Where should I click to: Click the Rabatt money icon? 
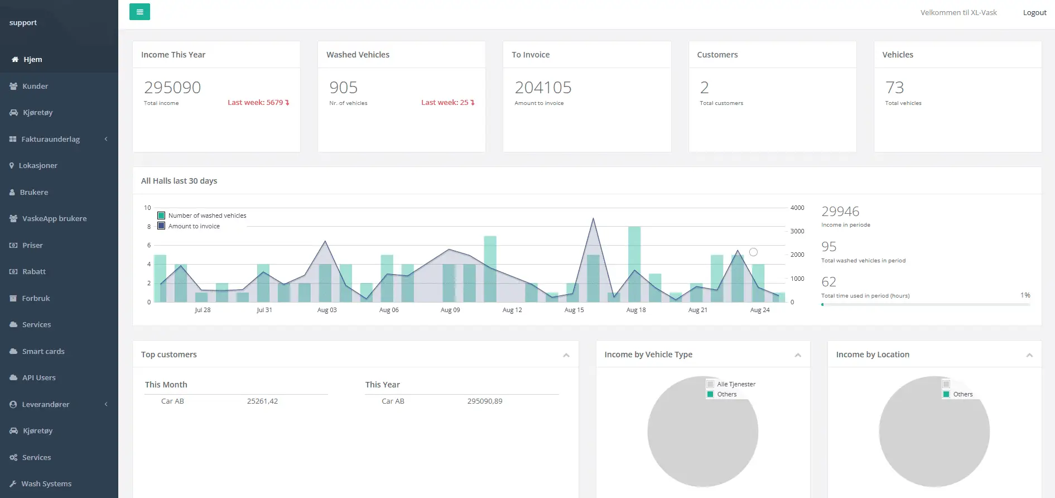[x=13, y=271]
